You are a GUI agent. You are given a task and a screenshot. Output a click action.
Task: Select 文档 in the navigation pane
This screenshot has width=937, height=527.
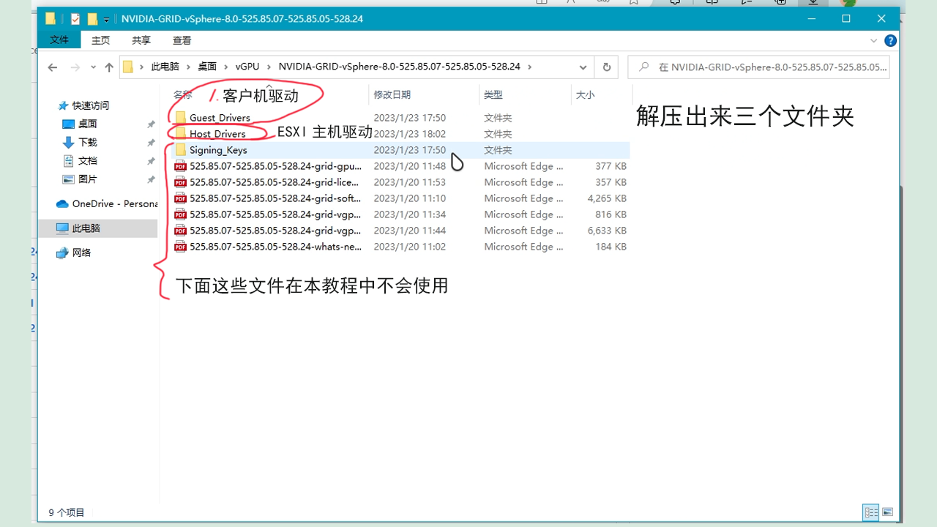tap(87, 160)
